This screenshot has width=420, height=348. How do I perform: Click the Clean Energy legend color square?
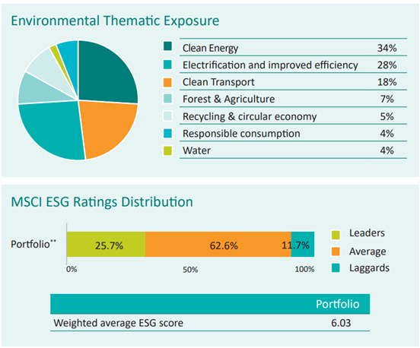tap(167, 46)
